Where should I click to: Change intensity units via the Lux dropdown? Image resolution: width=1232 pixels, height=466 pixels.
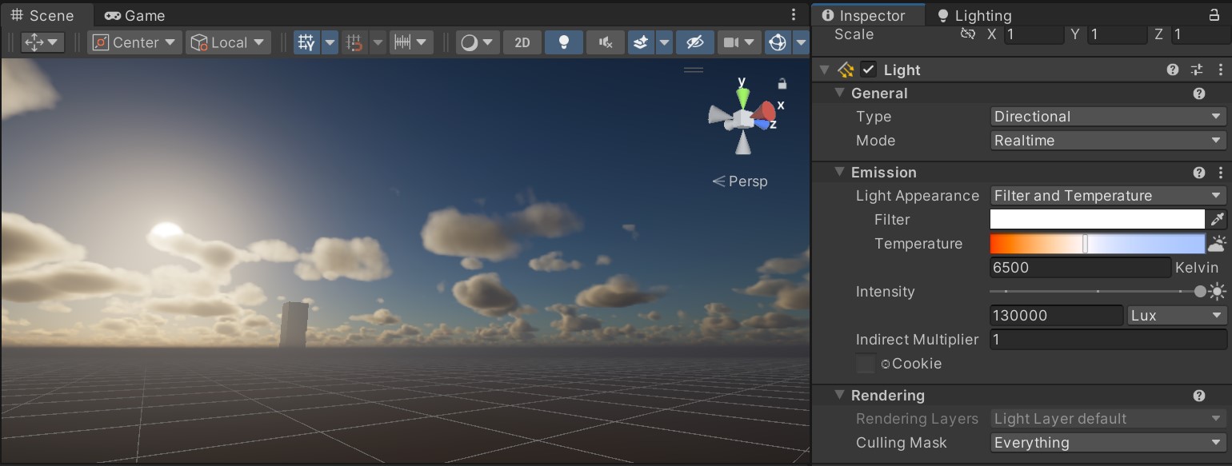1175,315
